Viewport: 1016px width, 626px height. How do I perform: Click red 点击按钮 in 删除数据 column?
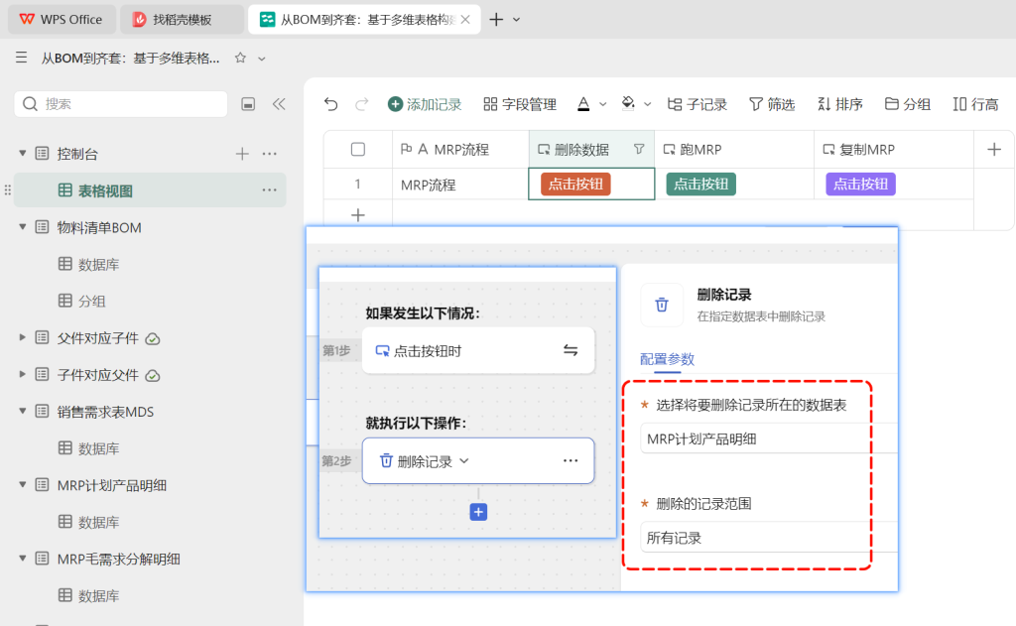coord(575,185)
